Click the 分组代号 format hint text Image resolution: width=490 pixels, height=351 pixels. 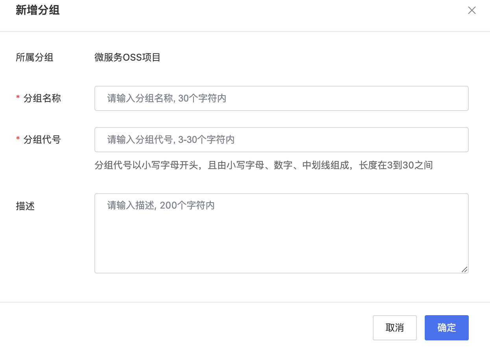tap(263, 165)
